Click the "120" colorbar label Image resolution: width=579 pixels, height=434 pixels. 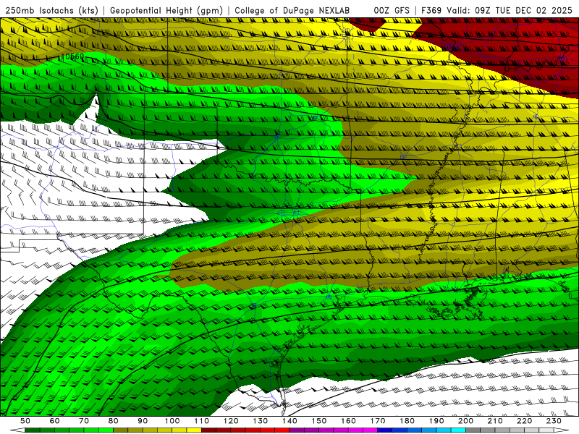231,421
